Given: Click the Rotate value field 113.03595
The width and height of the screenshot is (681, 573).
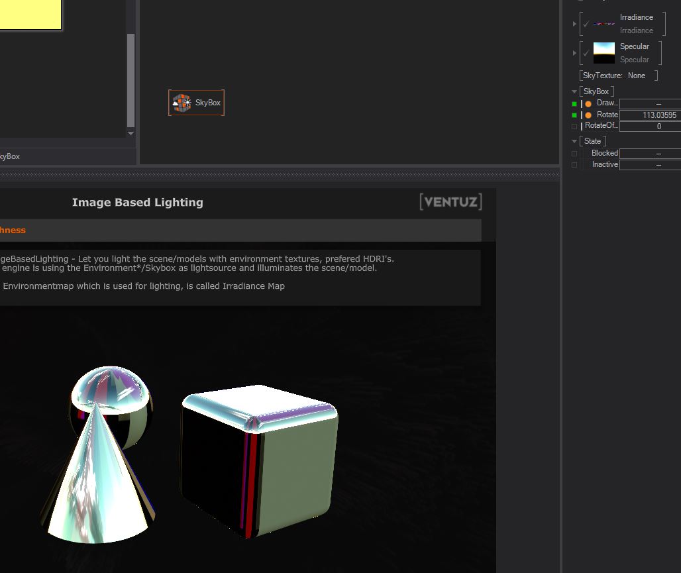Looking at the screenshot, I should (x=650, y=115).
